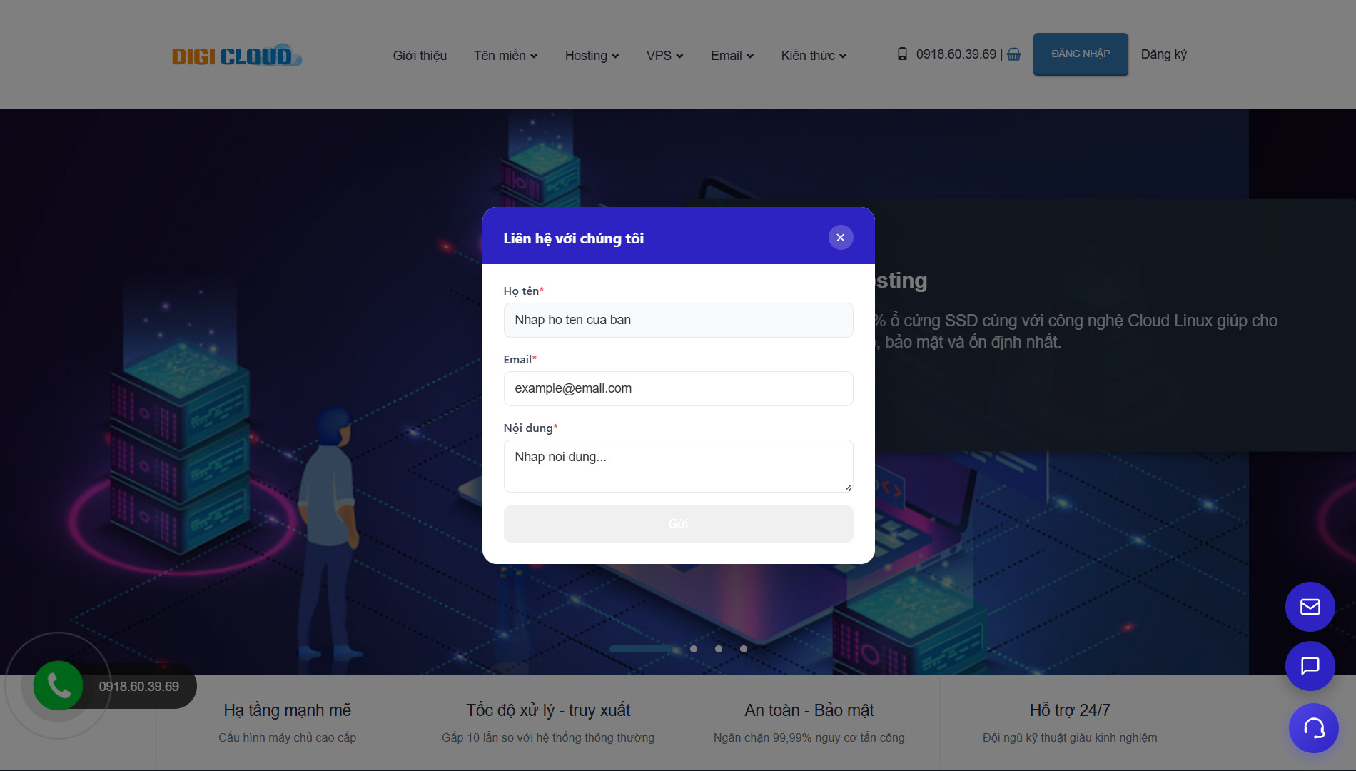Image resolution: width=1356 pixels, height=771 pixels.
Task: Click 'Hạ tầng mạnh mẽ' feature heading
Action: pos(288,710)
